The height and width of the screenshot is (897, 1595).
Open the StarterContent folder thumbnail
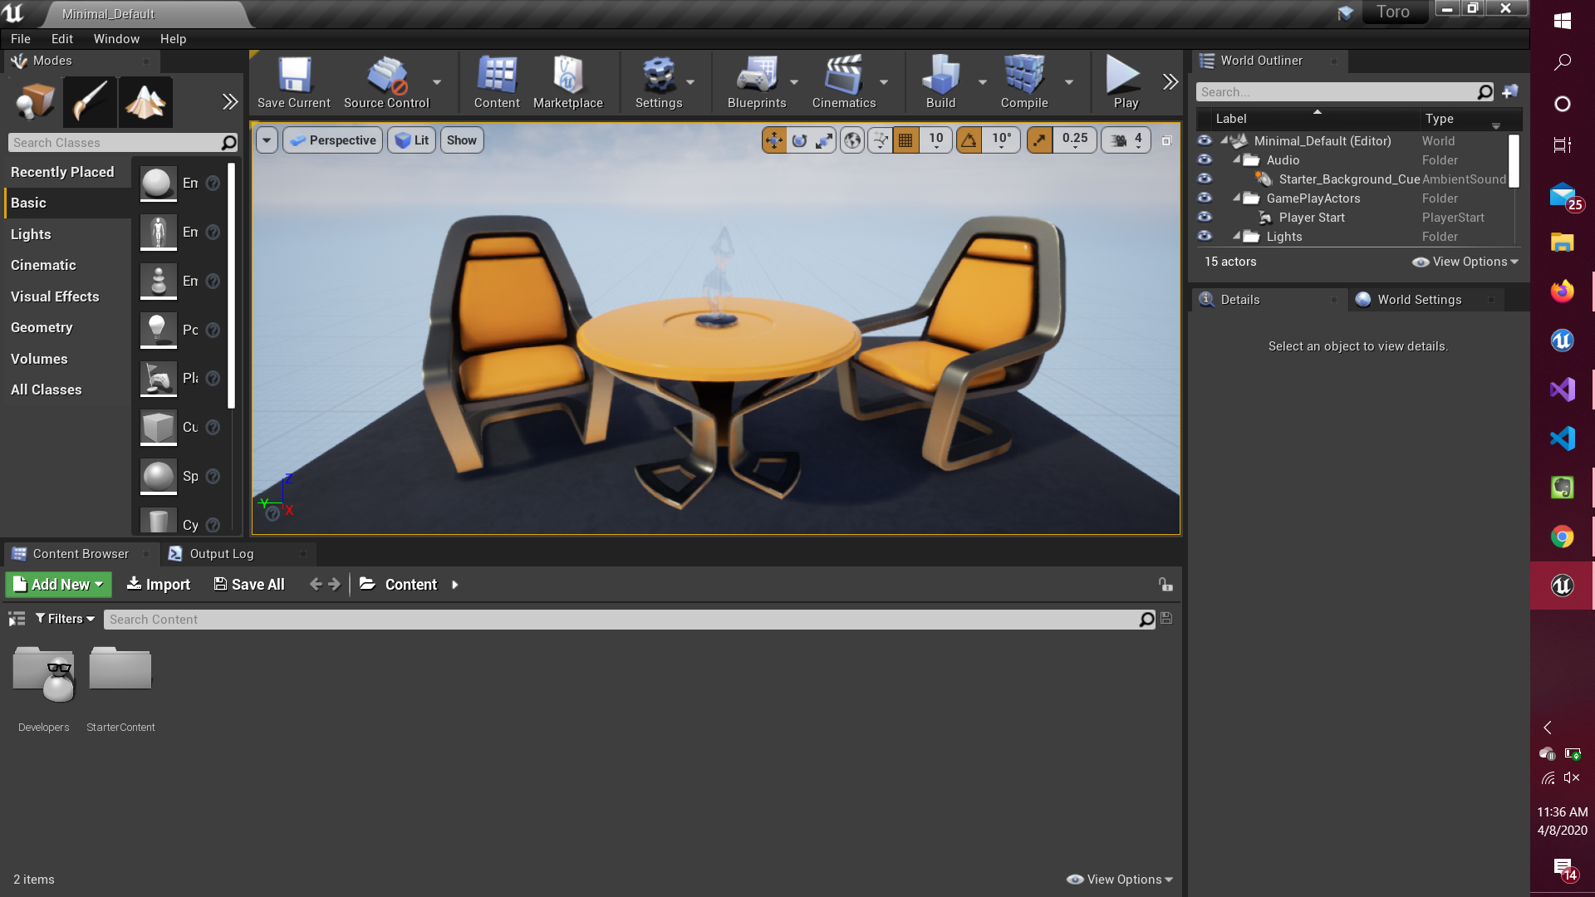(120, 671)
